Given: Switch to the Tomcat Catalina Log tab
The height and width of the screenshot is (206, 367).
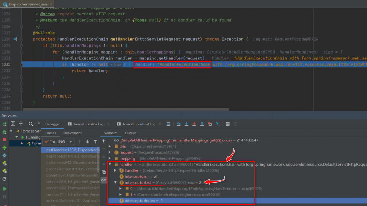Looking at the screenshot, I should pyautogui.click(x=88, y=124).
